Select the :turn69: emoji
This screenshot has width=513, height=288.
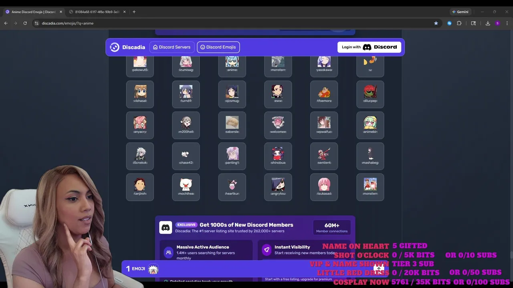186,94
